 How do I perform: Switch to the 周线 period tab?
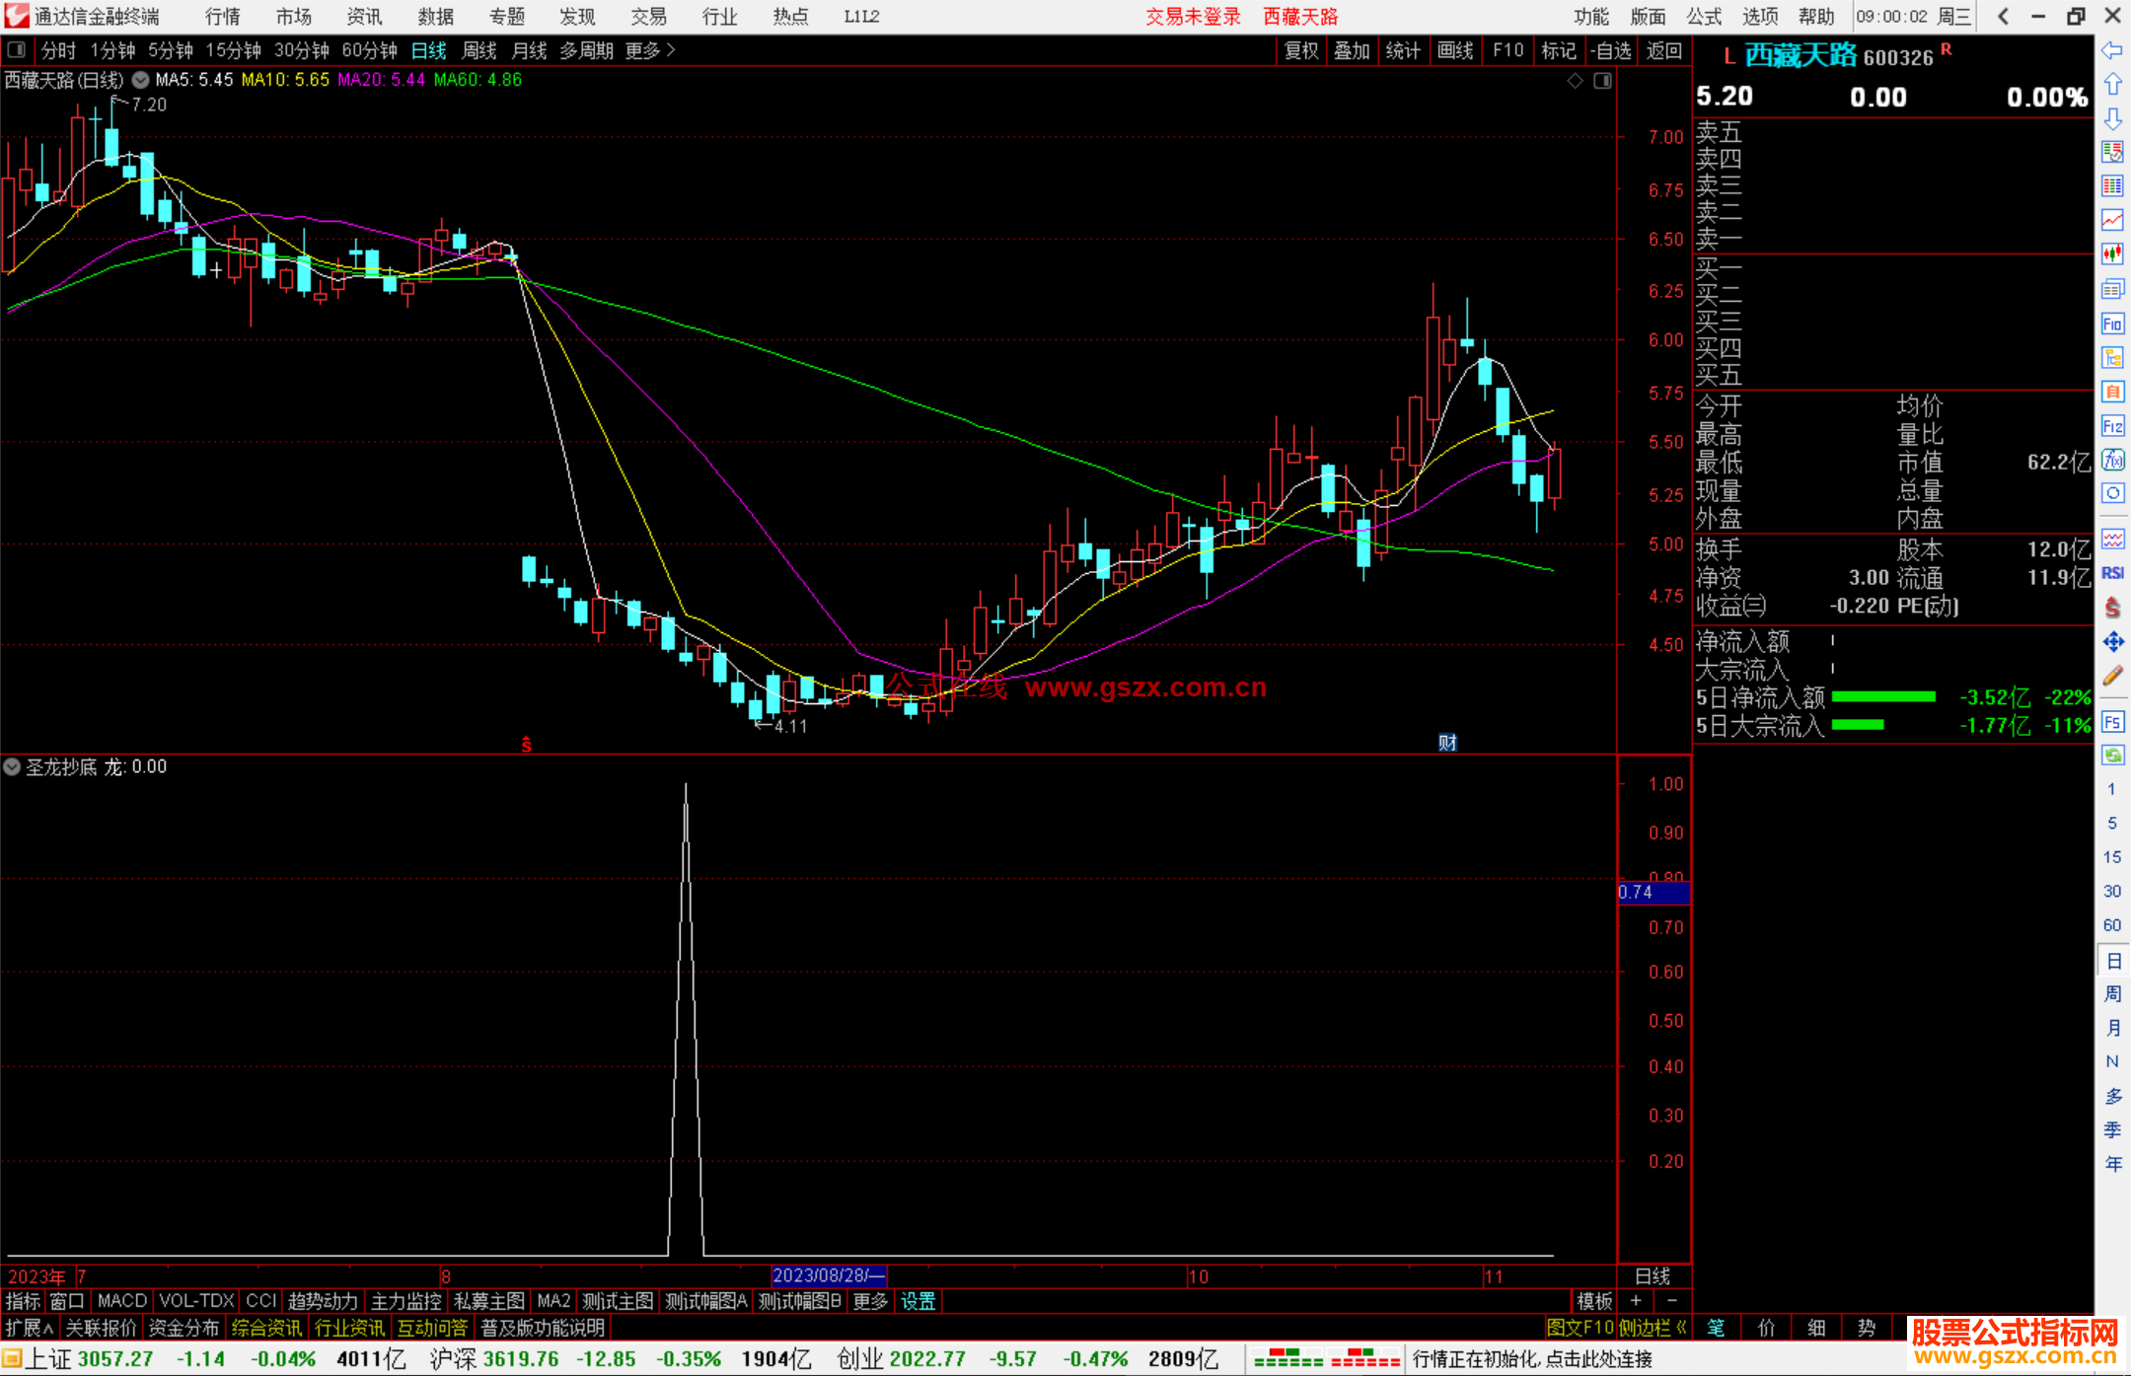tap(479, 50)
